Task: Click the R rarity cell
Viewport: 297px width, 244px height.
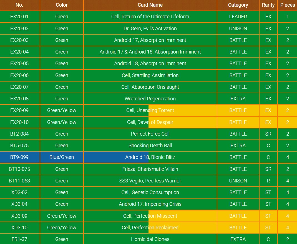Action: 268,181
